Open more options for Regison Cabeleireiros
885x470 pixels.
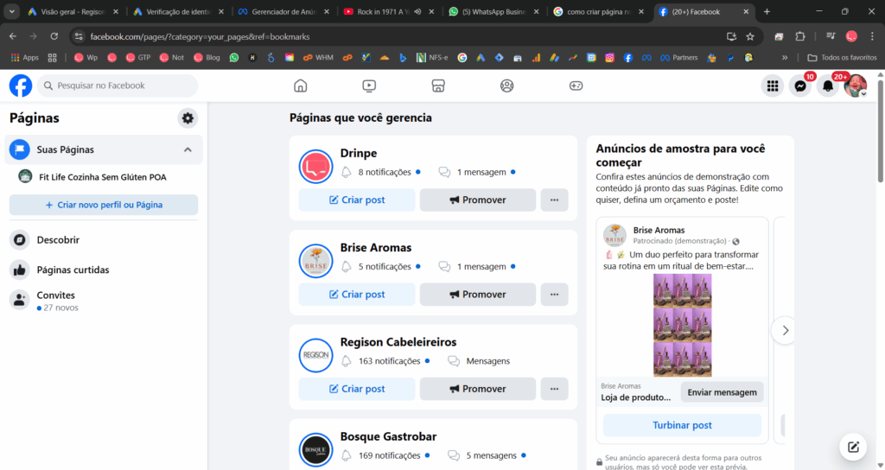click(x=554, y=389)
